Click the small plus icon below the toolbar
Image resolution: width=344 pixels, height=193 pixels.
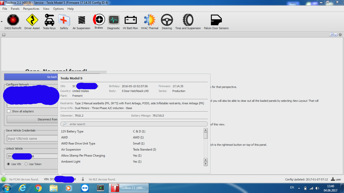(x=4, y=35)
